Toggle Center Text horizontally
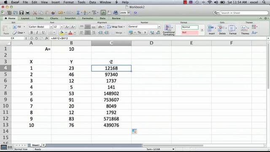This screenshot has width=270, height=152. click(87, 33)
